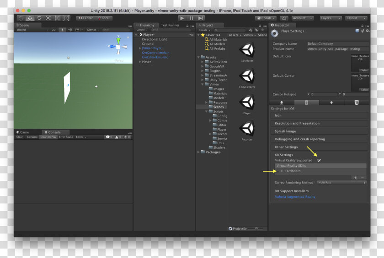384x258 pixels.
Task: Toggle console warning count icon
Action: [118, 137]
